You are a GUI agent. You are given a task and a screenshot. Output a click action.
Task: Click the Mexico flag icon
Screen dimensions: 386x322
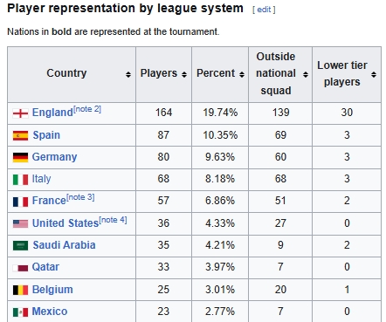coord(20,312)
